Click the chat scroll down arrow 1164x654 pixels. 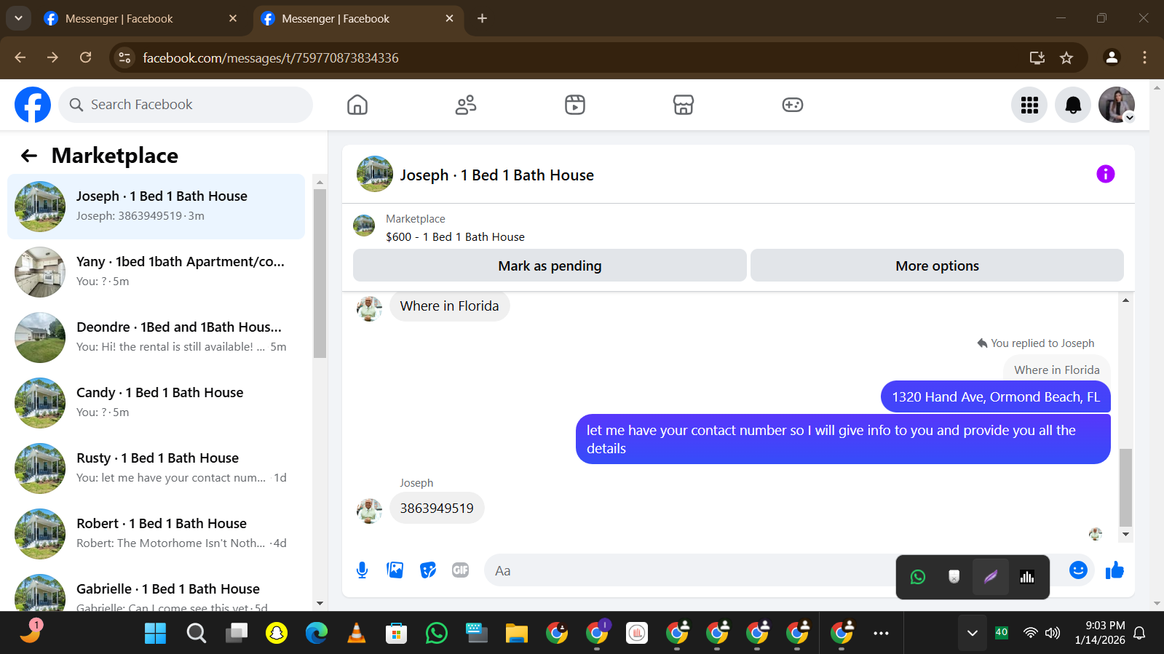pos(1126,535)
